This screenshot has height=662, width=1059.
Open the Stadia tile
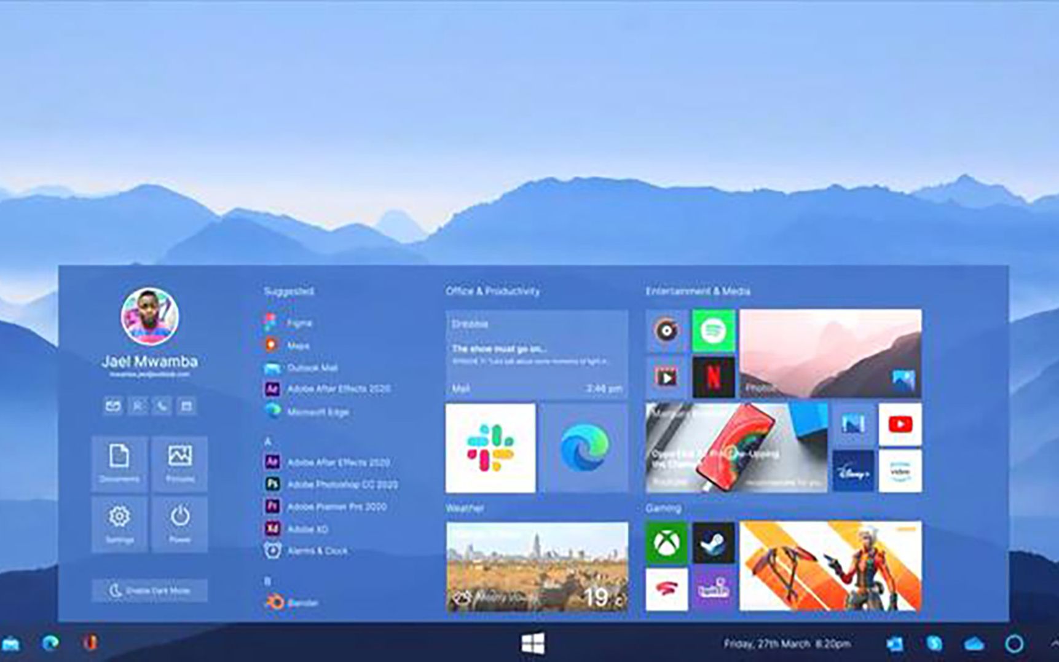(x=666, y=590)
